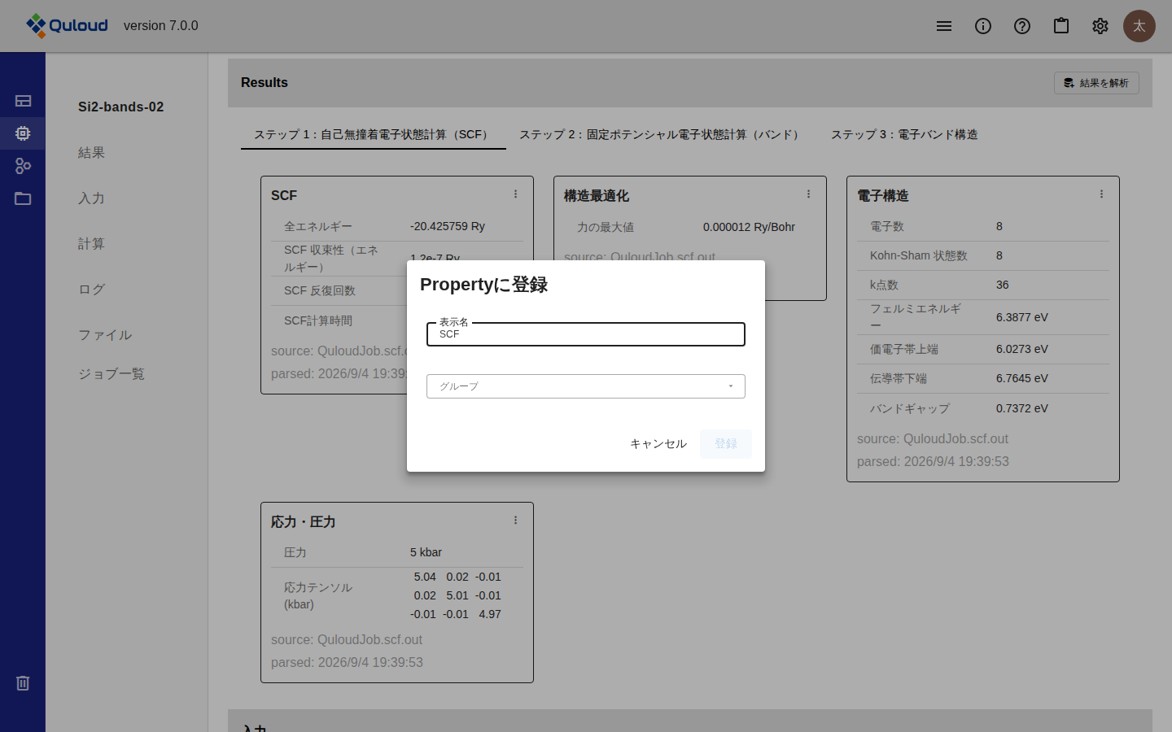
Task: Click the バンドギャップ value 0.7372 eV
Action: (1022, 408)
